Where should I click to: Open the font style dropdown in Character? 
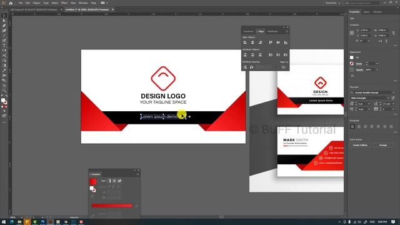[388, 98]
